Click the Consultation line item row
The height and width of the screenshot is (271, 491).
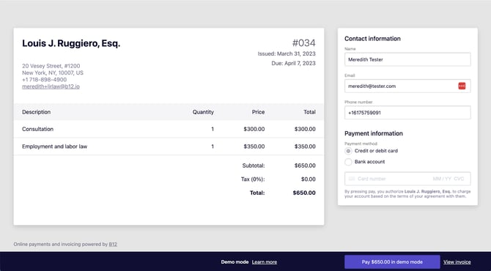pyautogui.click(x=169, y=129)
